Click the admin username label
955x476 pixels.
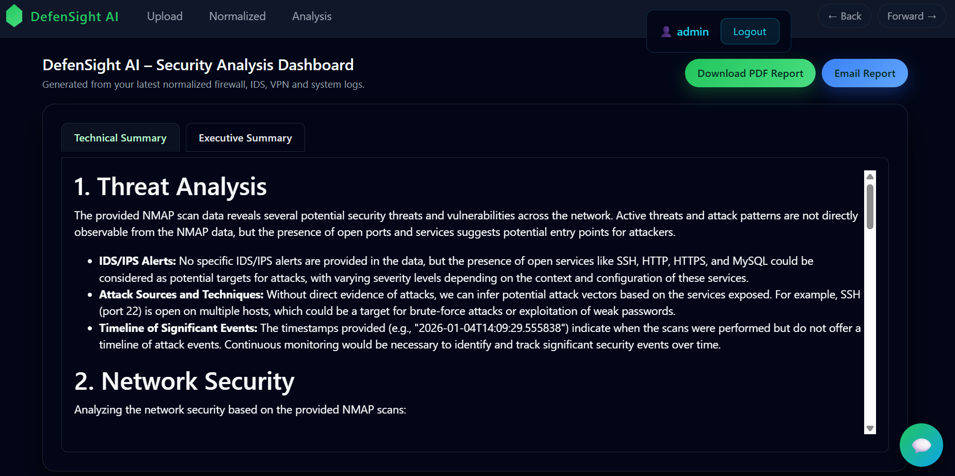[x=693, y=31]
